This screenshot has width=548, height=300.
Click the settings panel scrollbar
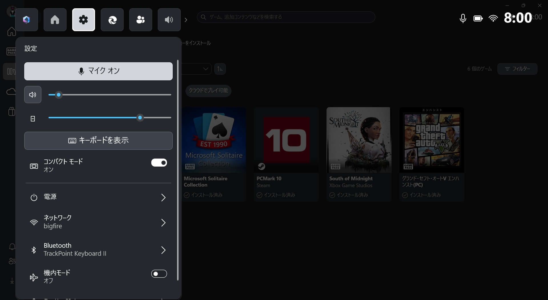[178, 170]
